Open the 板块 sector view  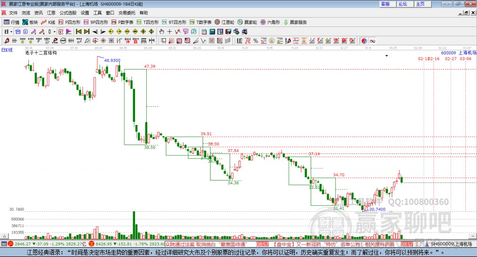point(30,22)
